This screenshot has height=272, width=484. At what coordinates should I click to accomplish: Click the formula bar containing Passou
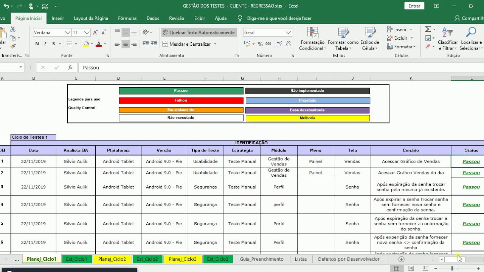click(x=281, y=68)
